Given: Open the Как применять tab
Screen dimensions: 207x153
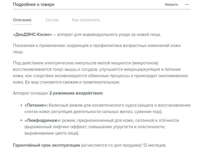Looking at the screenshot, I should click(x=86, y=20).
